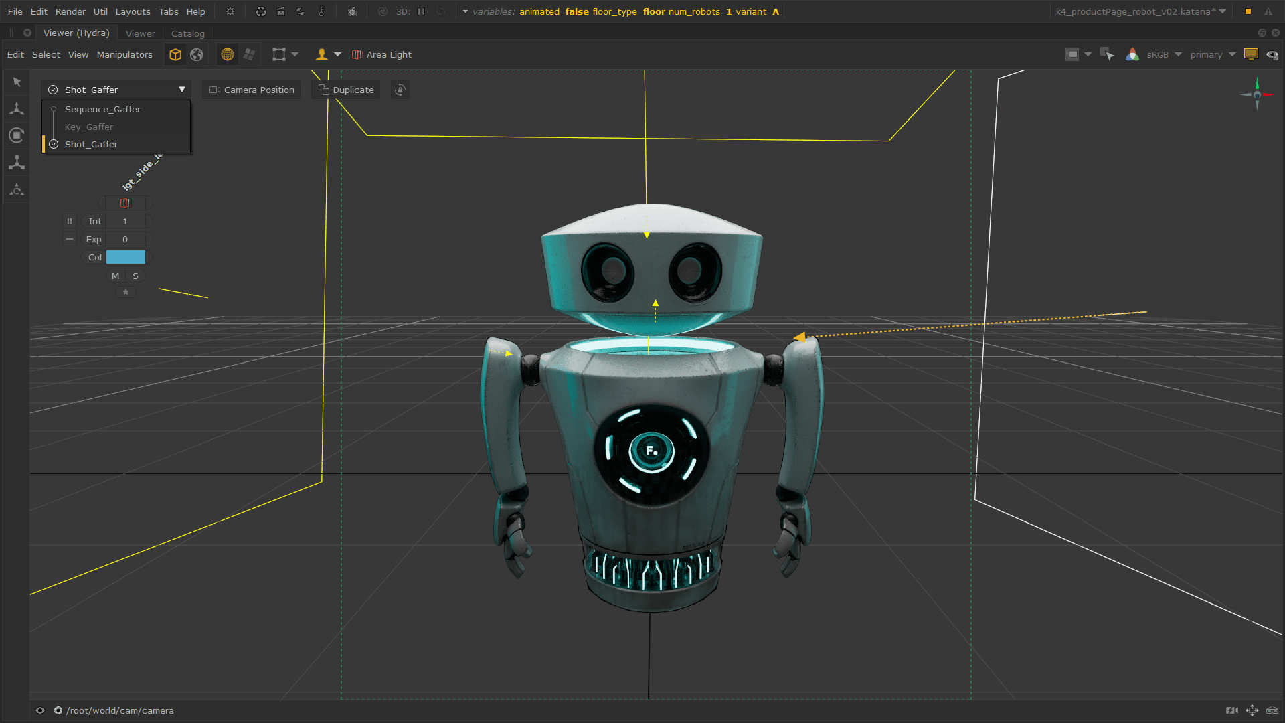
Task: Click the Camera Position button
Action: [252, 90]
